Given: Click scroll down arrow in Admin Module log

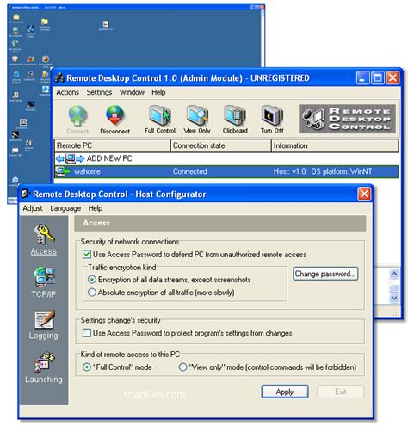Looking at the screenshot, I should [394, 299].
